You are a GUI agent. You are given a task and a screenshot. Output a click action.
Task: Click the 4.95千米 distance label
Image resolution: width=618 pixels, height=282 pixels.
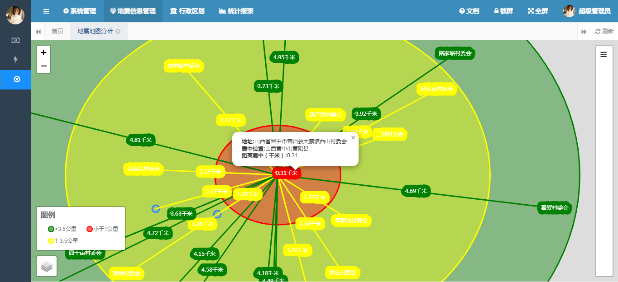(284, 57)
